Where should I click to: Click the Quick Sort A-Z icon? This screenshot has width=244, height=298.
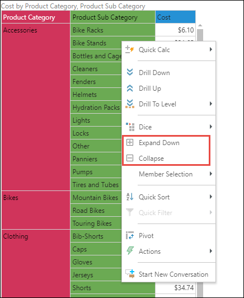tap(130, 197)
